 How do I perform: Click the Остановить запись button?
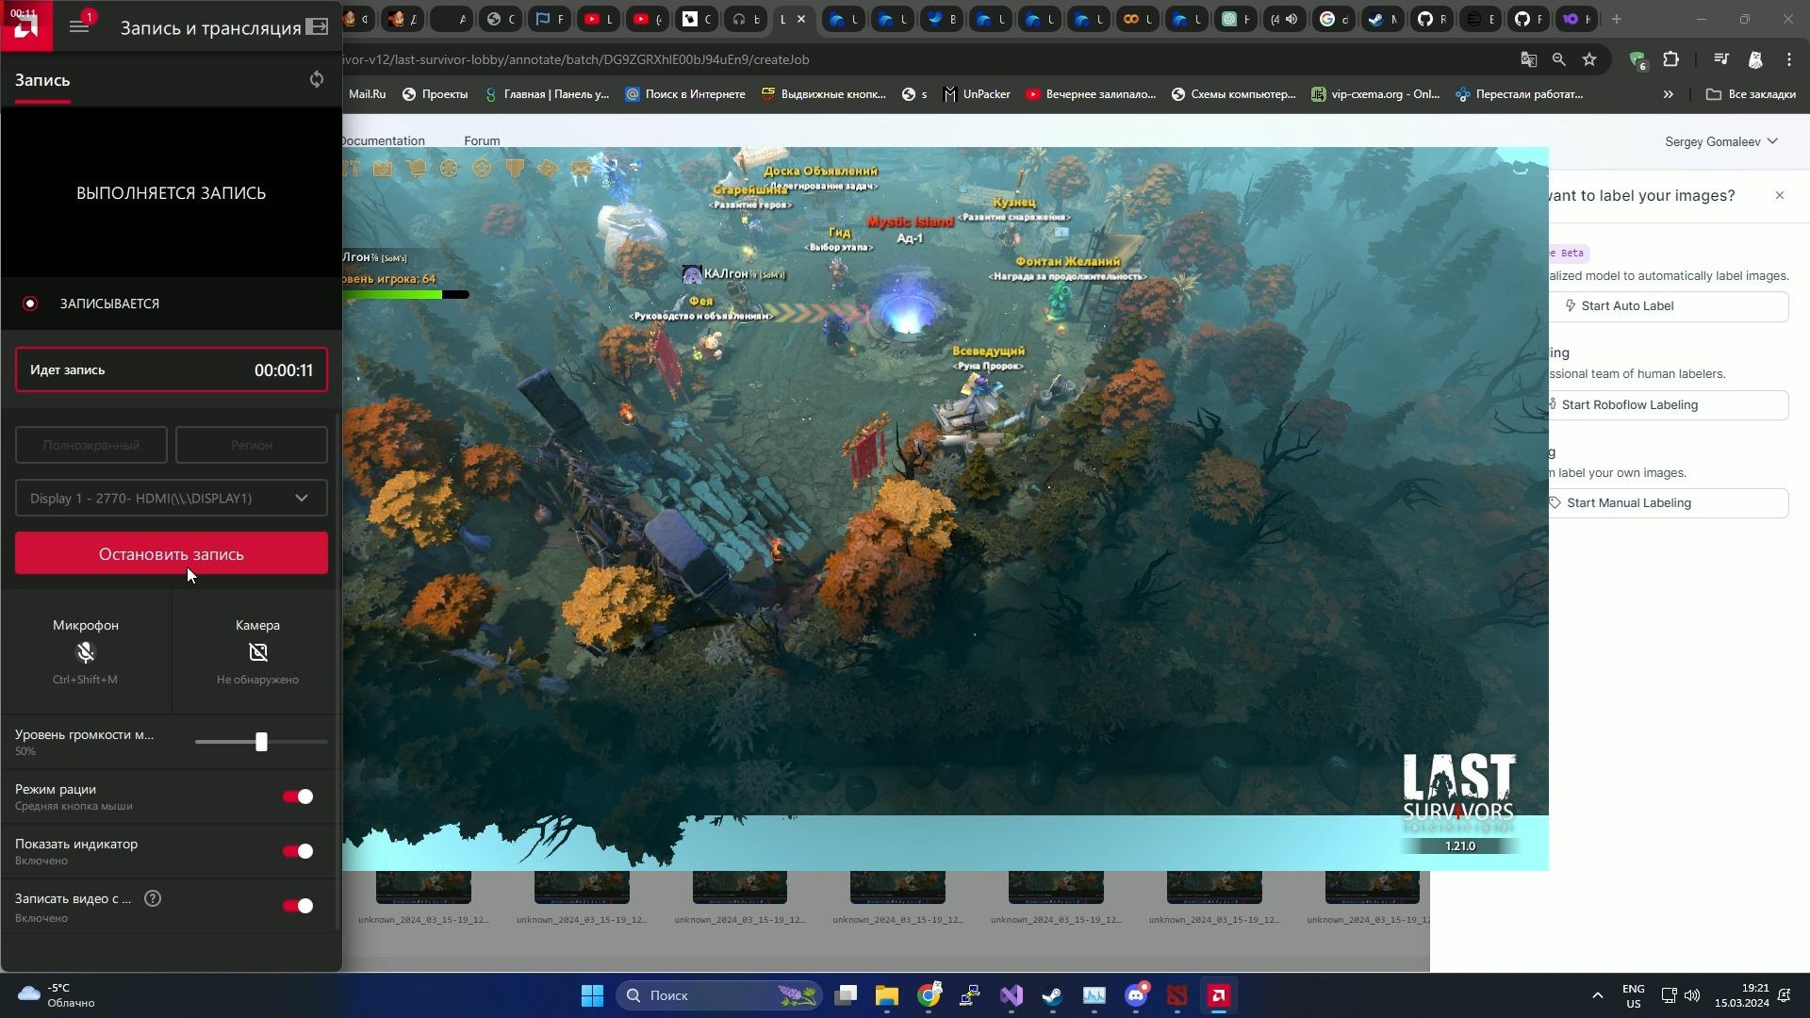172,553
